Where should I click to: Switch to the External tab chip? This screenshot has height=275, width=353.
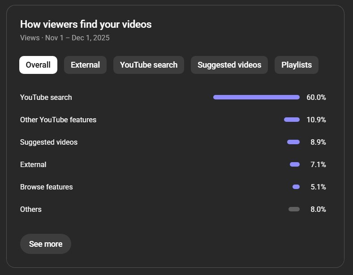(85, 65)
